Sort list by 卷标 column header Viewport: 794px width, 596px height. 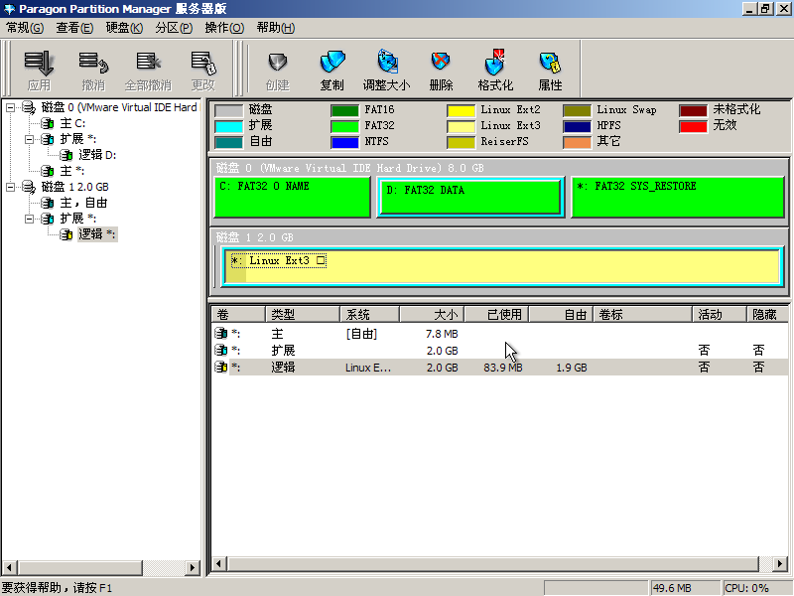pos(642,315)
